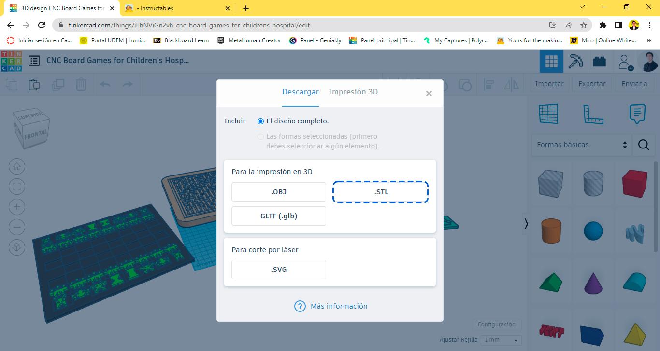The height and width of the screenshot is (351, 660).
Task: Click the Align tool icon
Action: pos(488,85)
